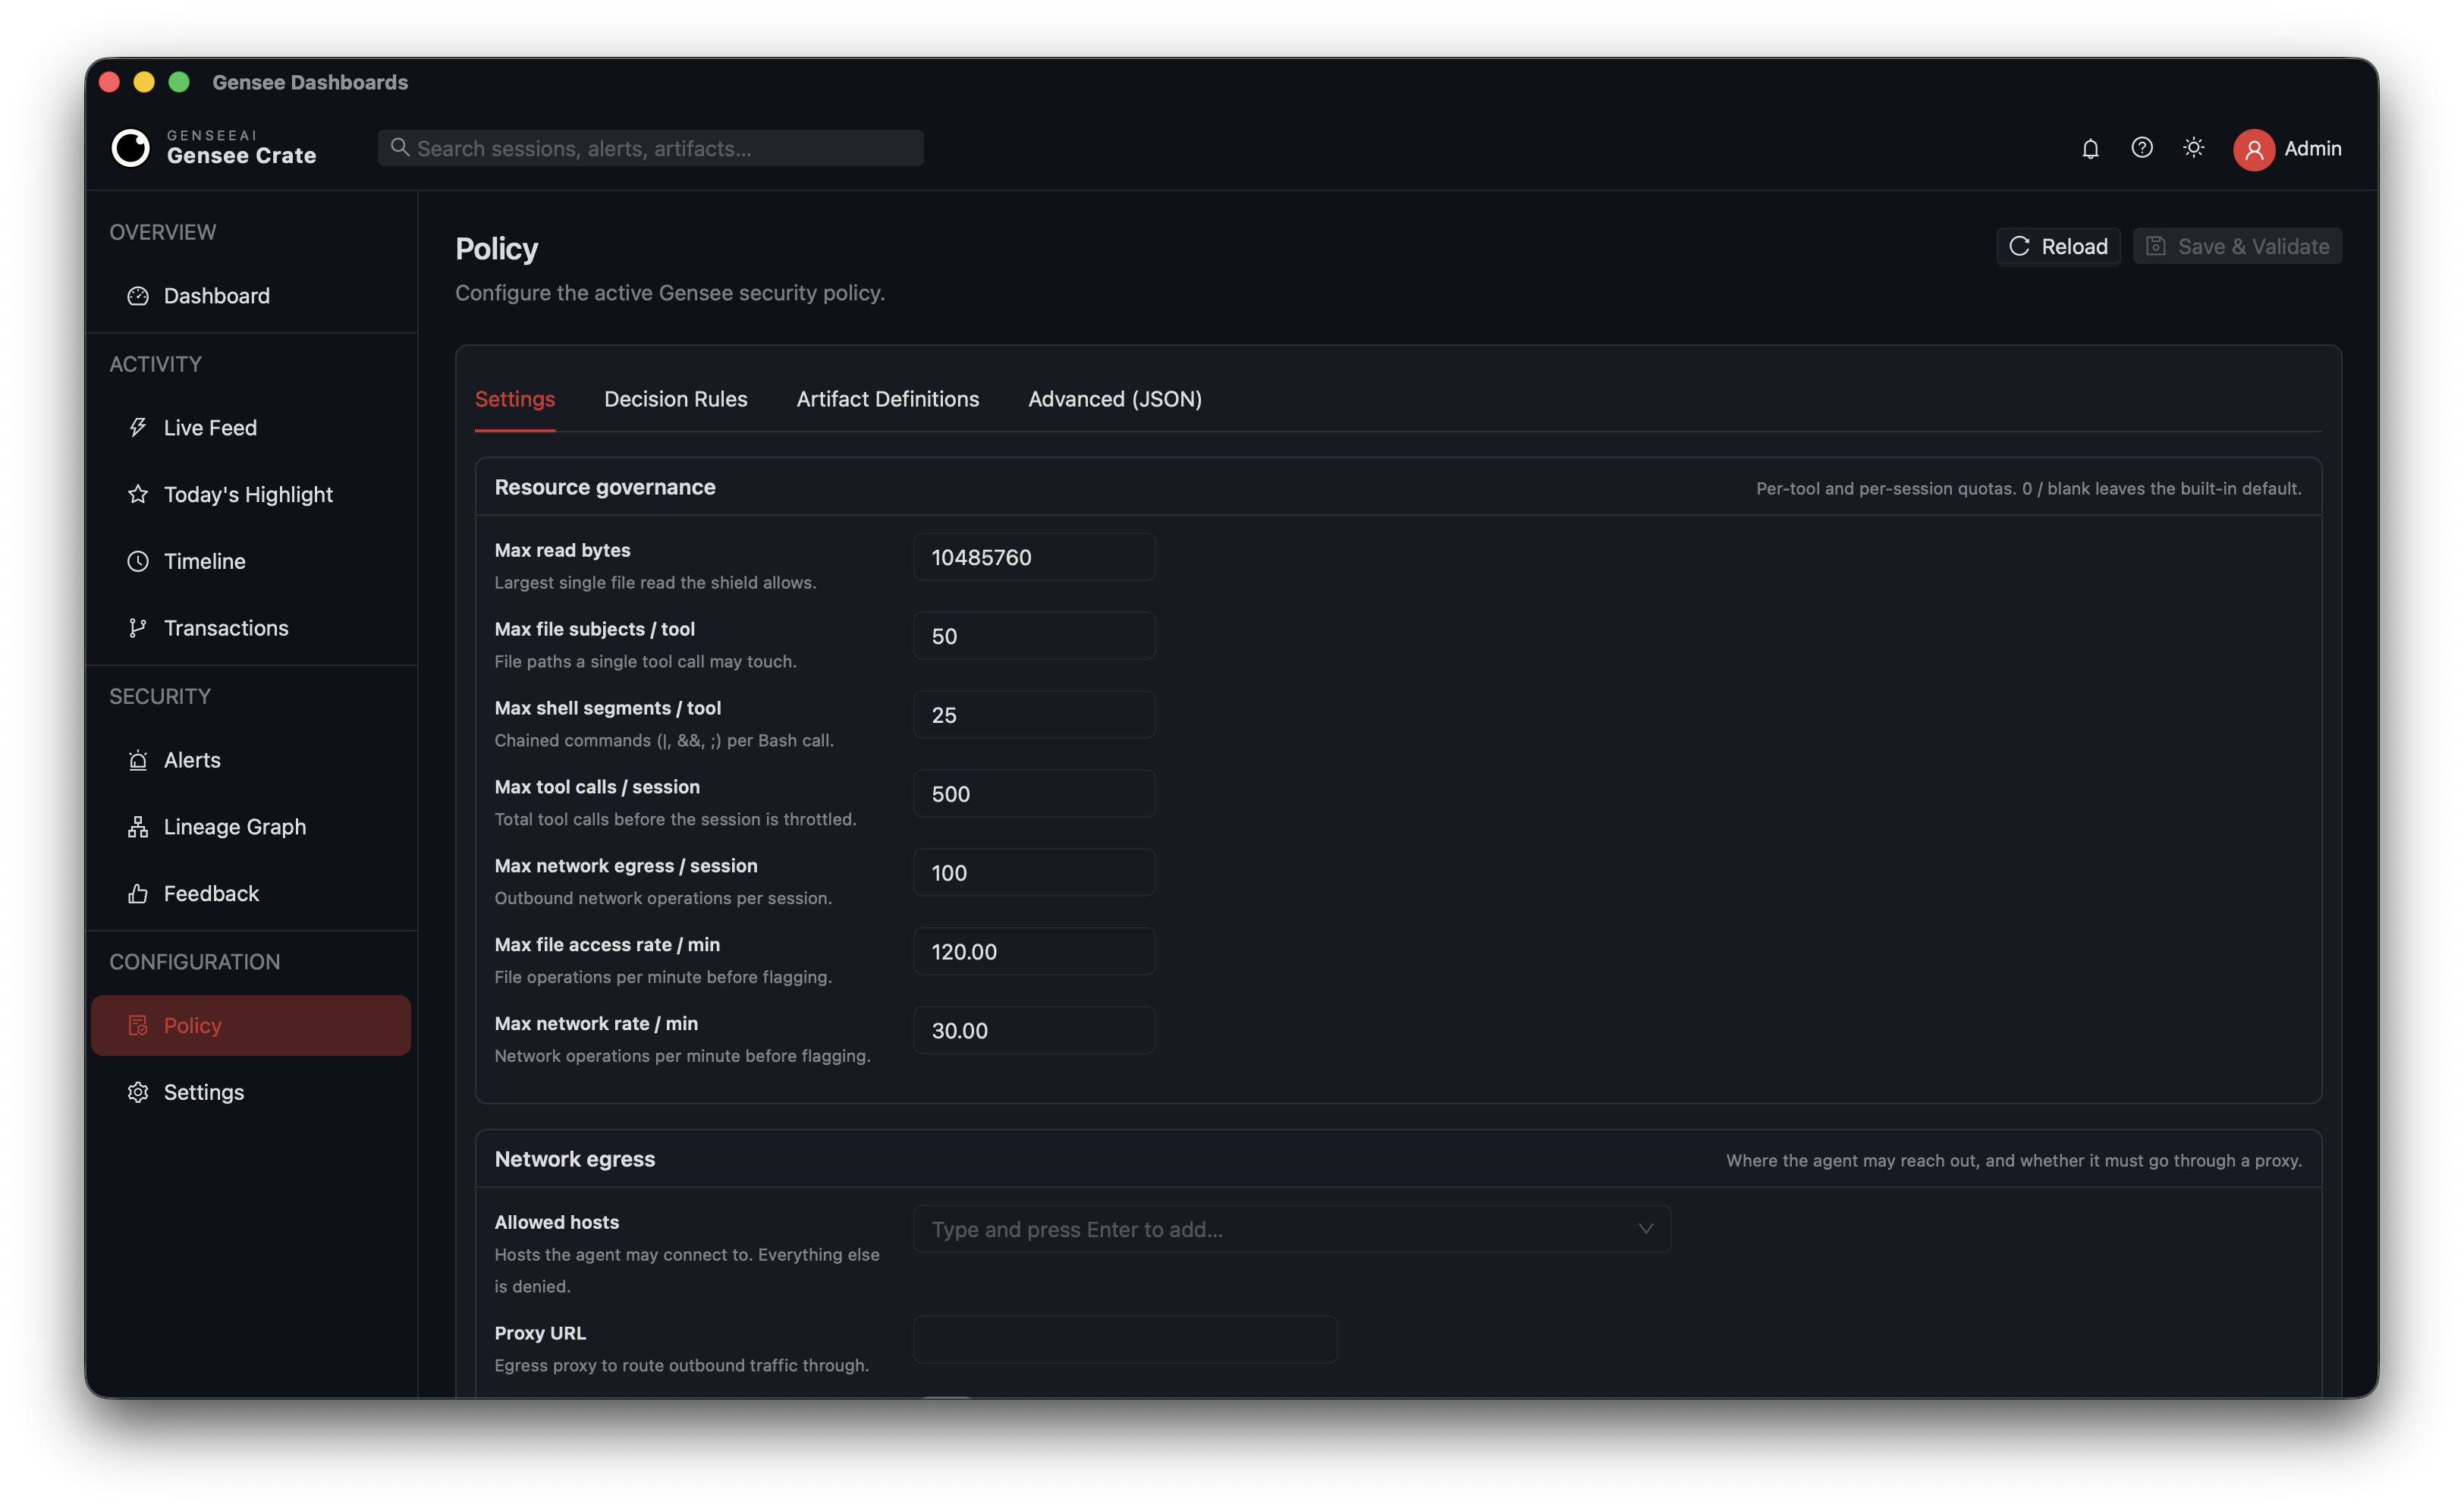Open the Artifact Definitions tab
Viewport: 2464px width, 1511px height.
pos(888,399)
